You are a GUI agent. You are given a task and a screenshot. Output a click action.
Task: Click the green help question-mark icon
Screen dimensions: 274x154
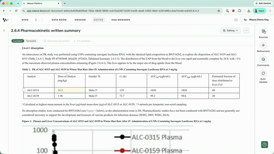(264, 145)
